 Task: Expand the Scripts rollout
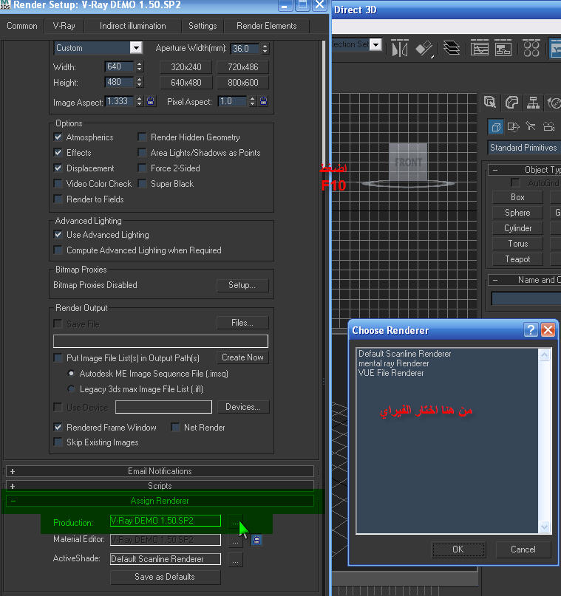click(x=160, y=486)
